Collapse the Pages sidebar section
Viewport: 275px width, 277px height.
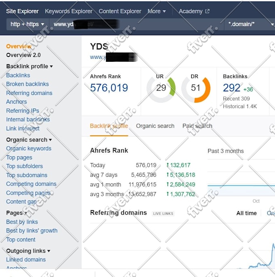click(17, 213)
